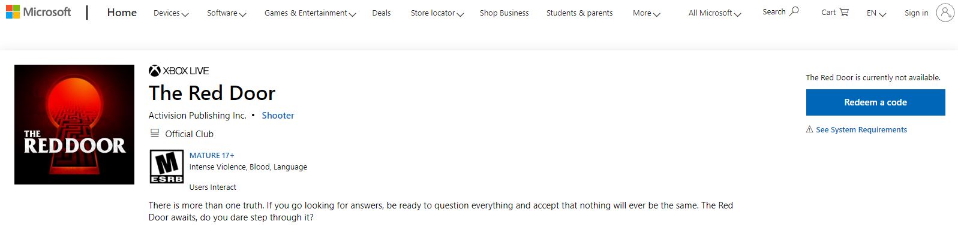Open the Shooter genre link
The width and height of the screenshot is (958, 236).
click(278, 115)
